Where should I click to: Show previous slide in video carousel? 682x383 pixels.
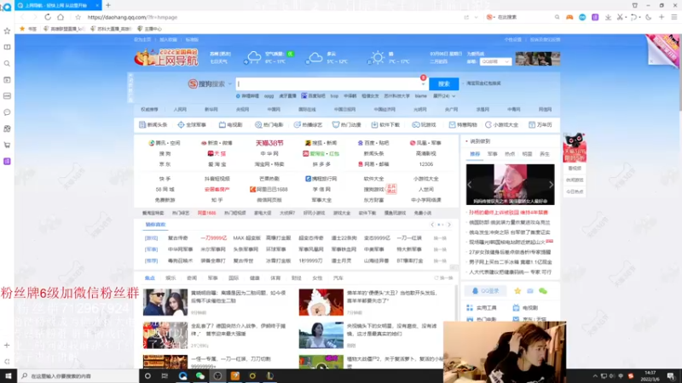pyautogui.click(x=470, y=185)
